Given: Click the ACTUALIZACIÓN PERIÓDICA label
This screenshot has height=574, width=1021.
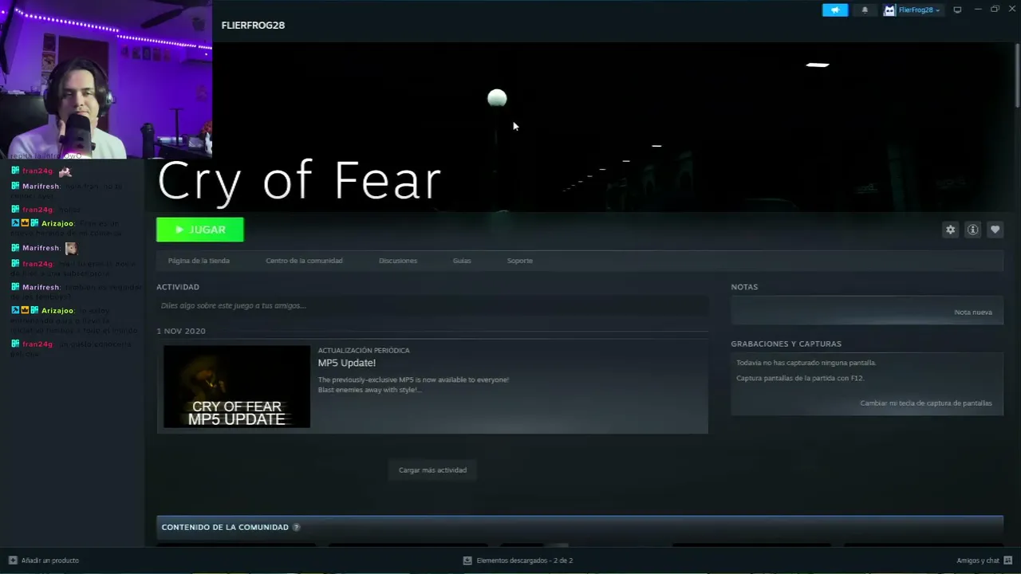Looking at the screenshot, I should (x=364, y=351).
